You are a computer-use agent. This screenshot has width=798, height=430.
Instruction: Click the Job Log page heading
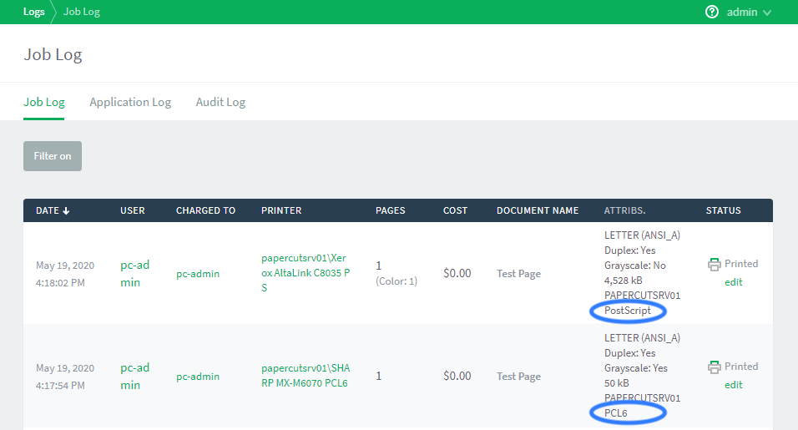(53, 54)
